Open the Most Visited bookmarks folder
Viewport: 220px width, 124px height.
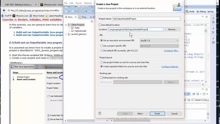coord(37,15)
